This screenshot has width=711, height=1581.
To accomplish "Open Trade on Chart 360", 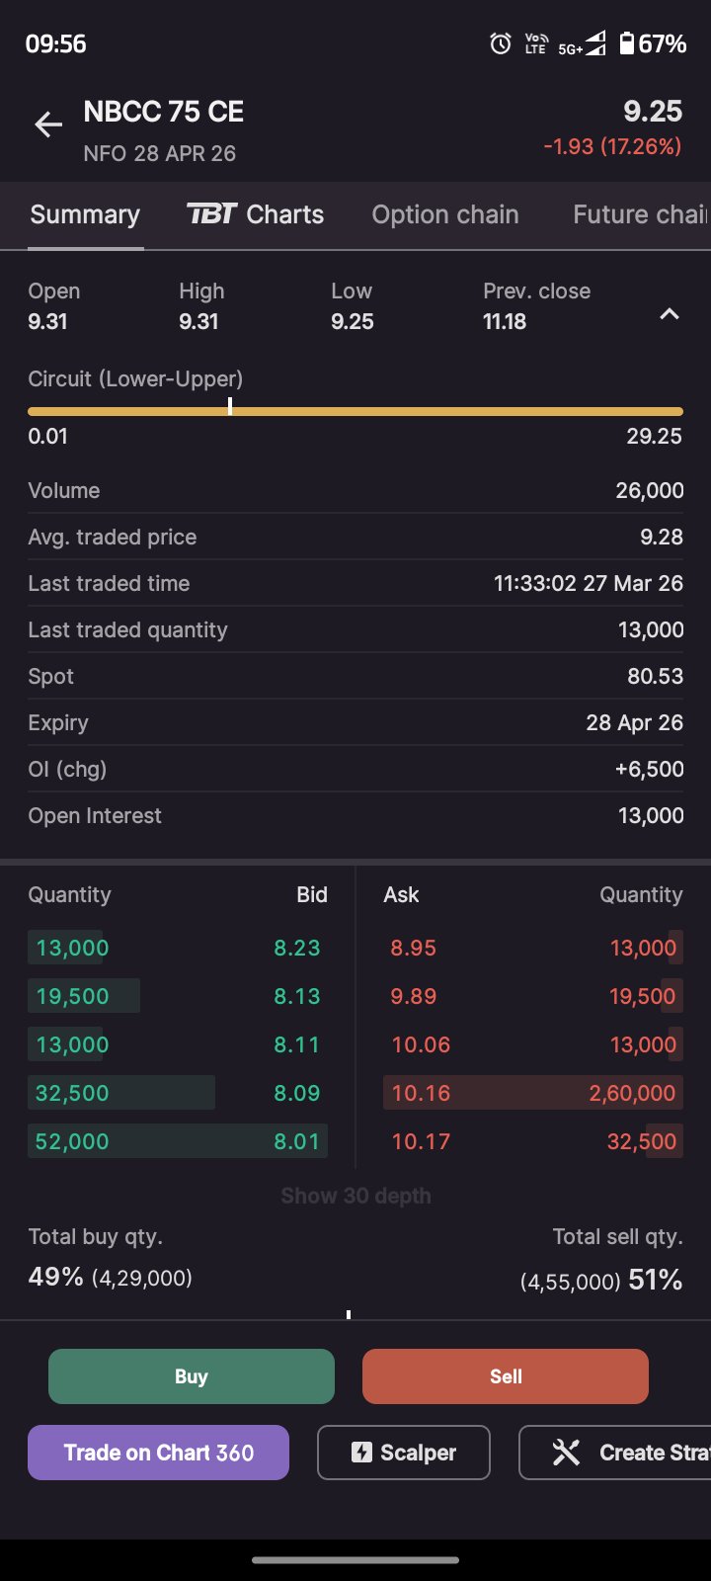I will (x=158, y=1452).
